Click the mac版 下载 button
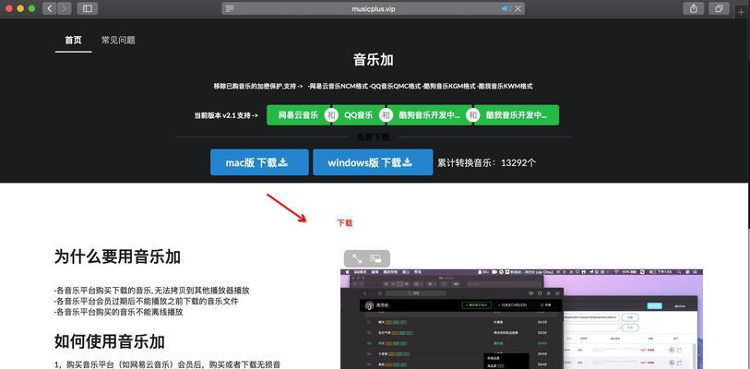The width and height of the screenshot is (750, 369). (x=259, y=162)
